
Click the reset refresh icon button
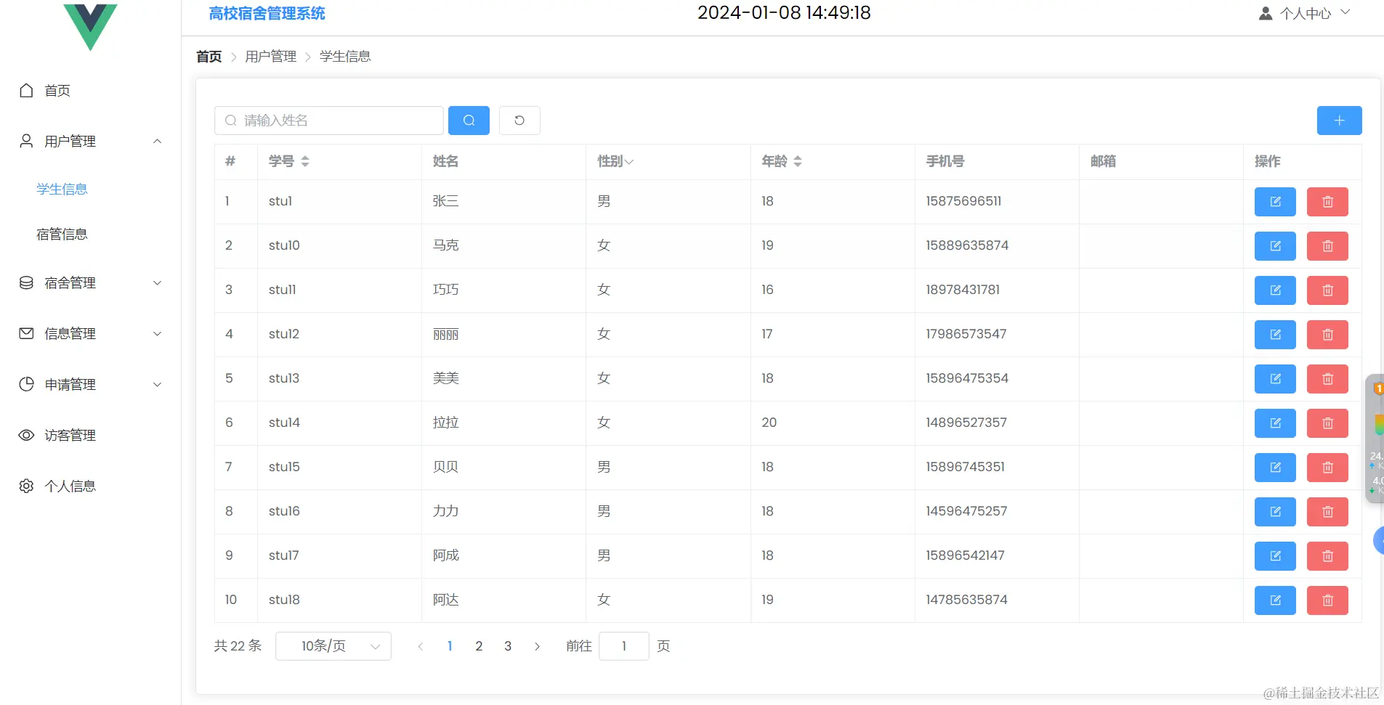click(519, 121)
